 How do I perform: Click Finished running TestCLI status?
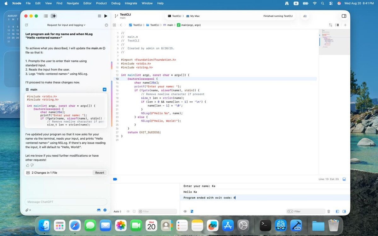pyautogui.click(x=278, y=16)
